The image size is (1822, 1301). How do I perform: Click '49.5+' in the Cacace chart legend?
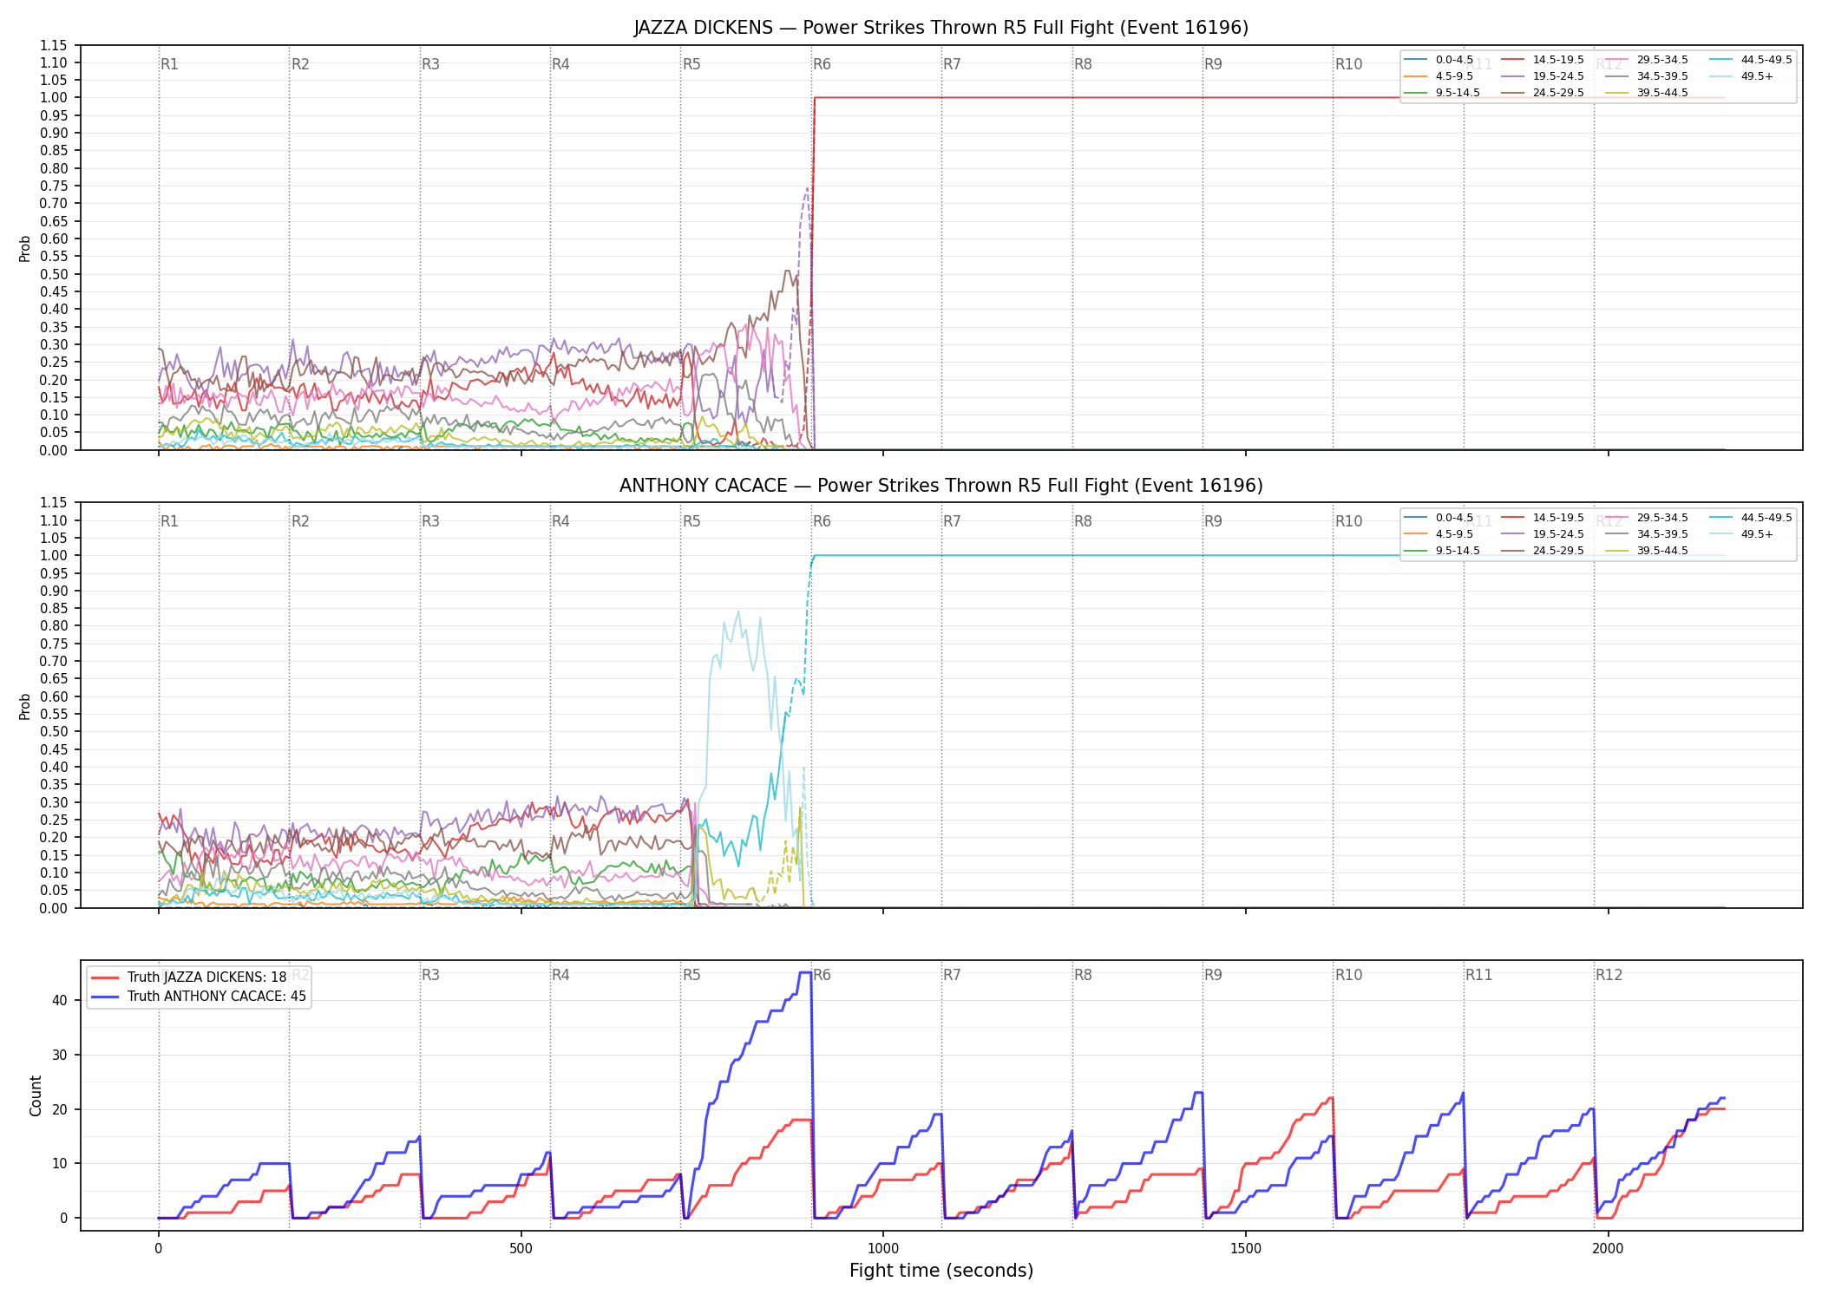[x=1757, y=534]
